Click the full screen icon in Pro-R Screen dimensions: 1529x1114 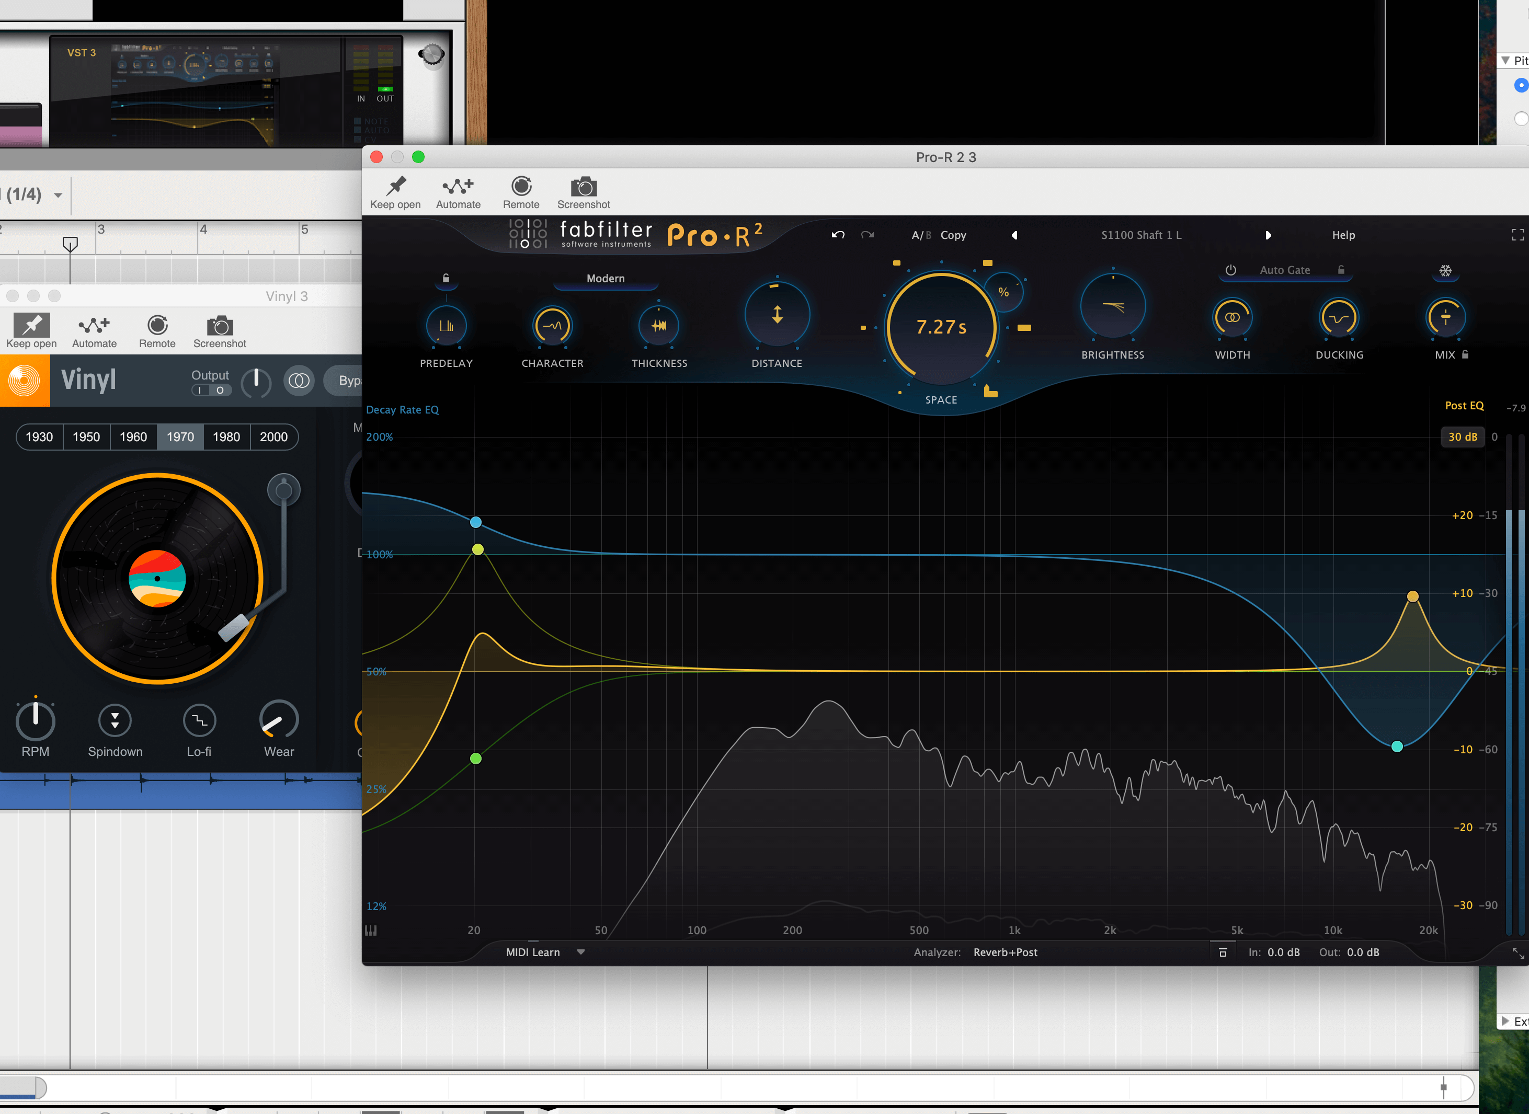tap(1517, 235)
